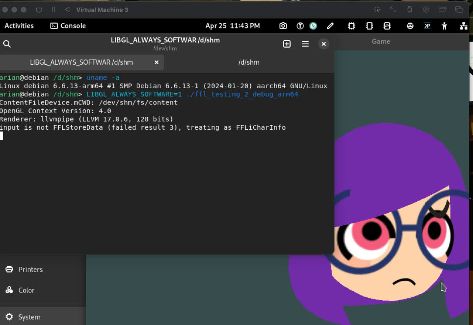Open Printers in settings sidebar
This screenshot has height=325, width=473.
click(31, 269)
